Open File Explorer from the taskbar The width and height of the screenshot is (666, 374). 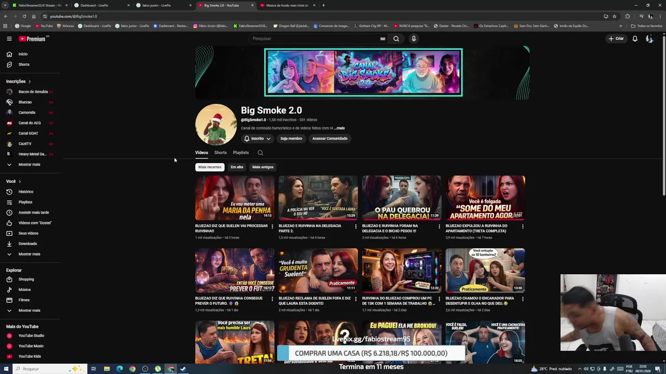(x=107, y=369)
